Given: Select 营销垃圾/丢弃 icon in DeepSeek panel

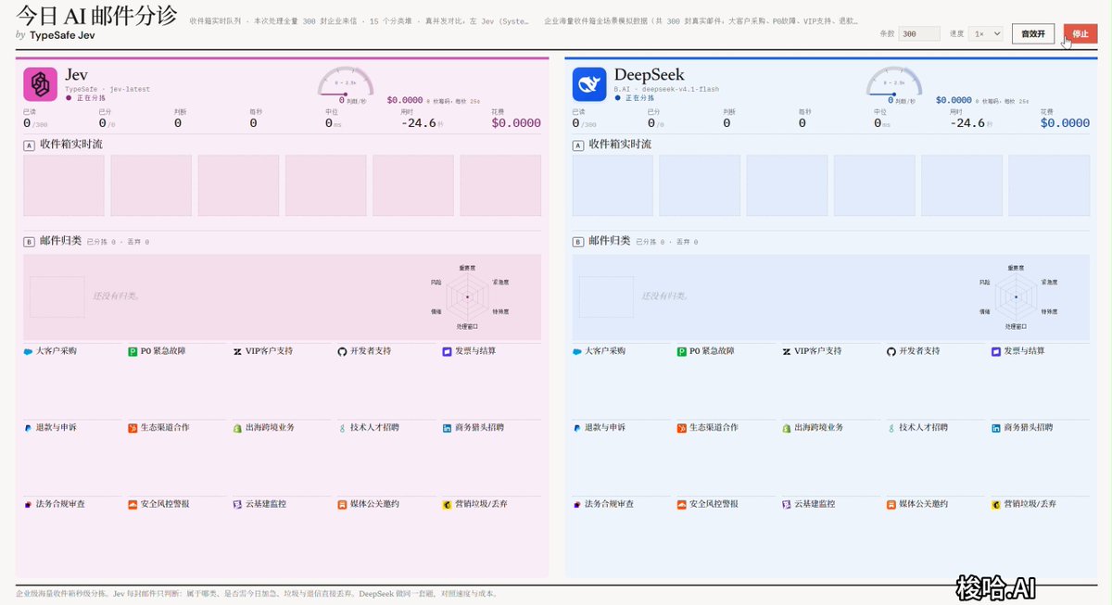Looking at the screenshot, I should (x=996, y=504).
